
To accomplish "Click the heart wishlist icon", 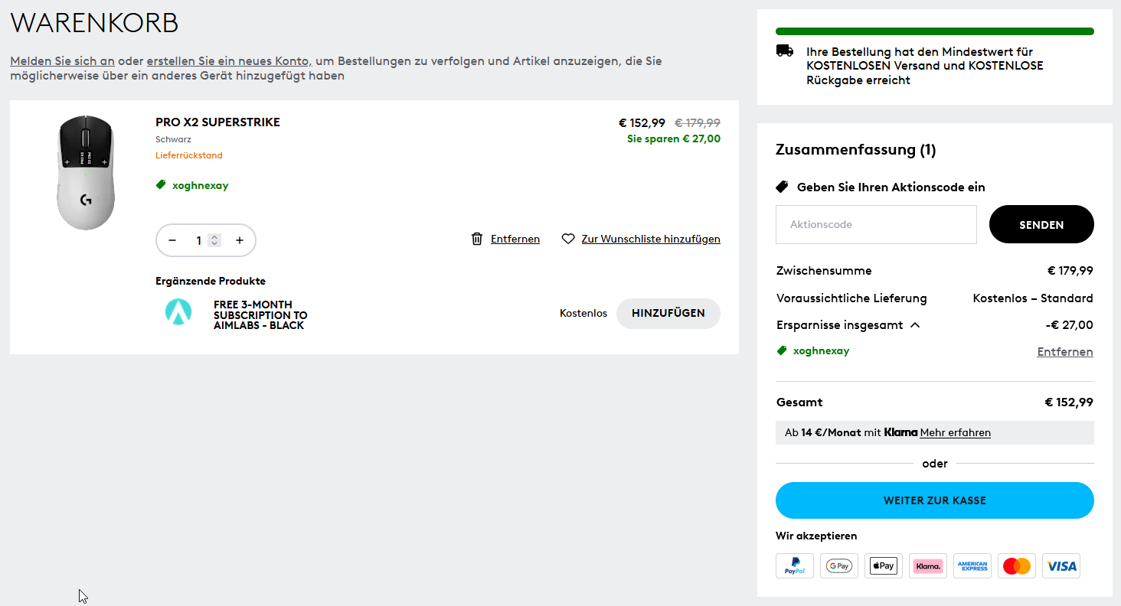I will click(x=568, y=239).
